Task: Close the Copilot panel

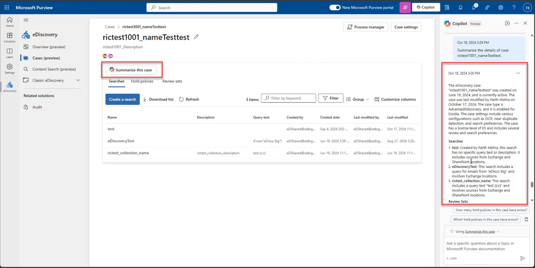Action: click(x=525, y=23)
